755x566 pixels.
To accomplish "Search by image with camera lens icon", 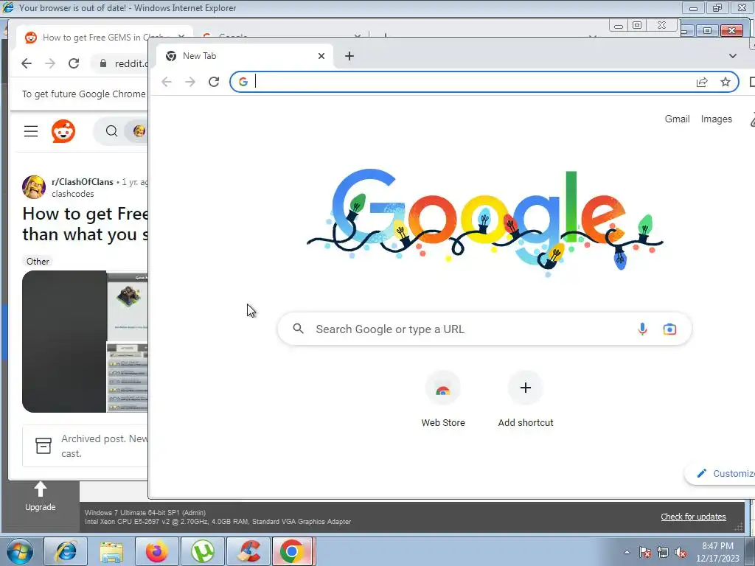I will click(669, 329).
